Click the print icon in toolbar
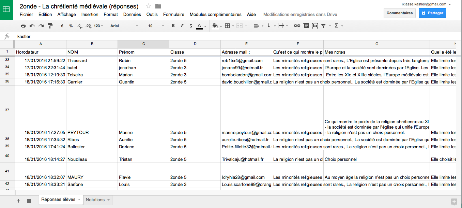462x208 pixels. pos(23,26)
